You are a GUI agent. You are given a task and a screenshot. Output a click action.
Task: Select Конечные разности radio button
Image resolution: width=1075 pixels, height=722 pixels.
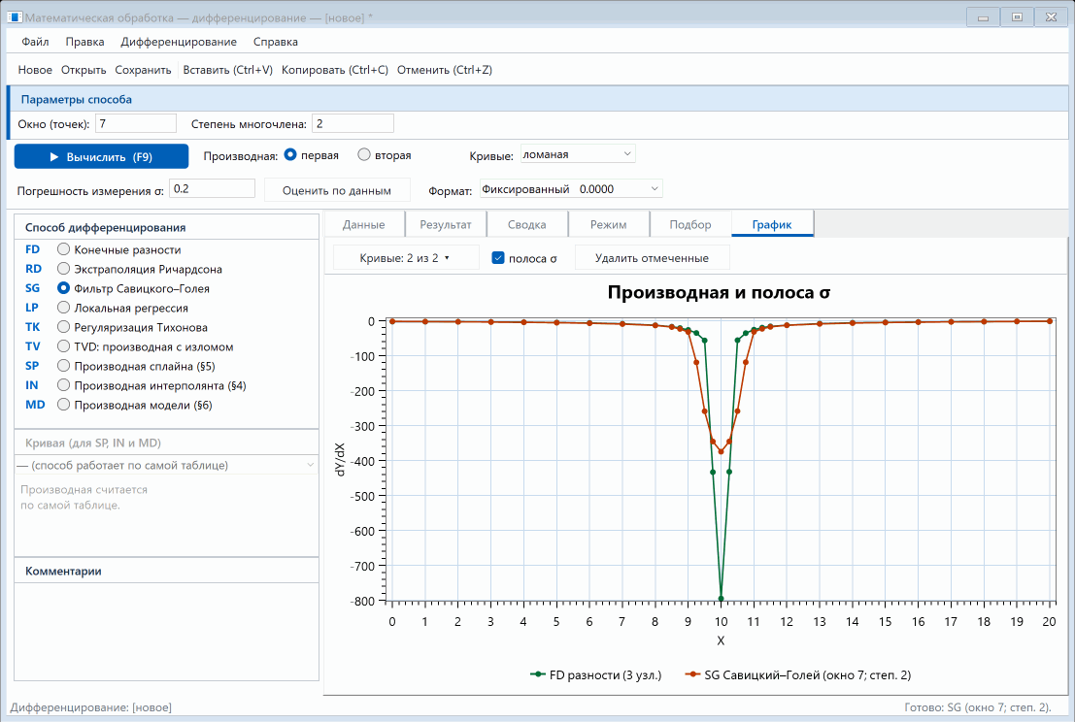[x=64, y=249]
